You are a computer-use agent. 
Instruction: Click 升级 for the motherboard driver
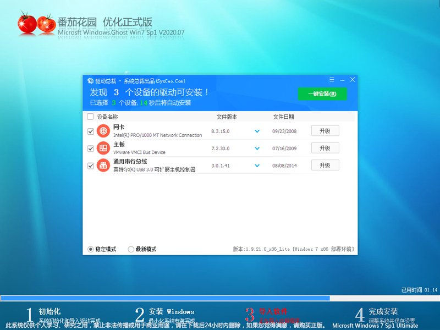coord(325,148)
